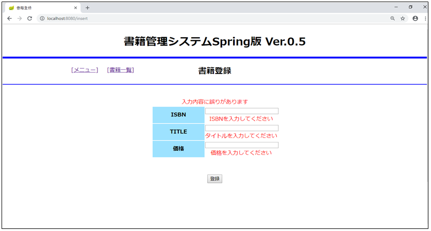This screenshot has width=431, height=231.
Task: Go to the [書籍一覧] link
Action: click(120, 70)
